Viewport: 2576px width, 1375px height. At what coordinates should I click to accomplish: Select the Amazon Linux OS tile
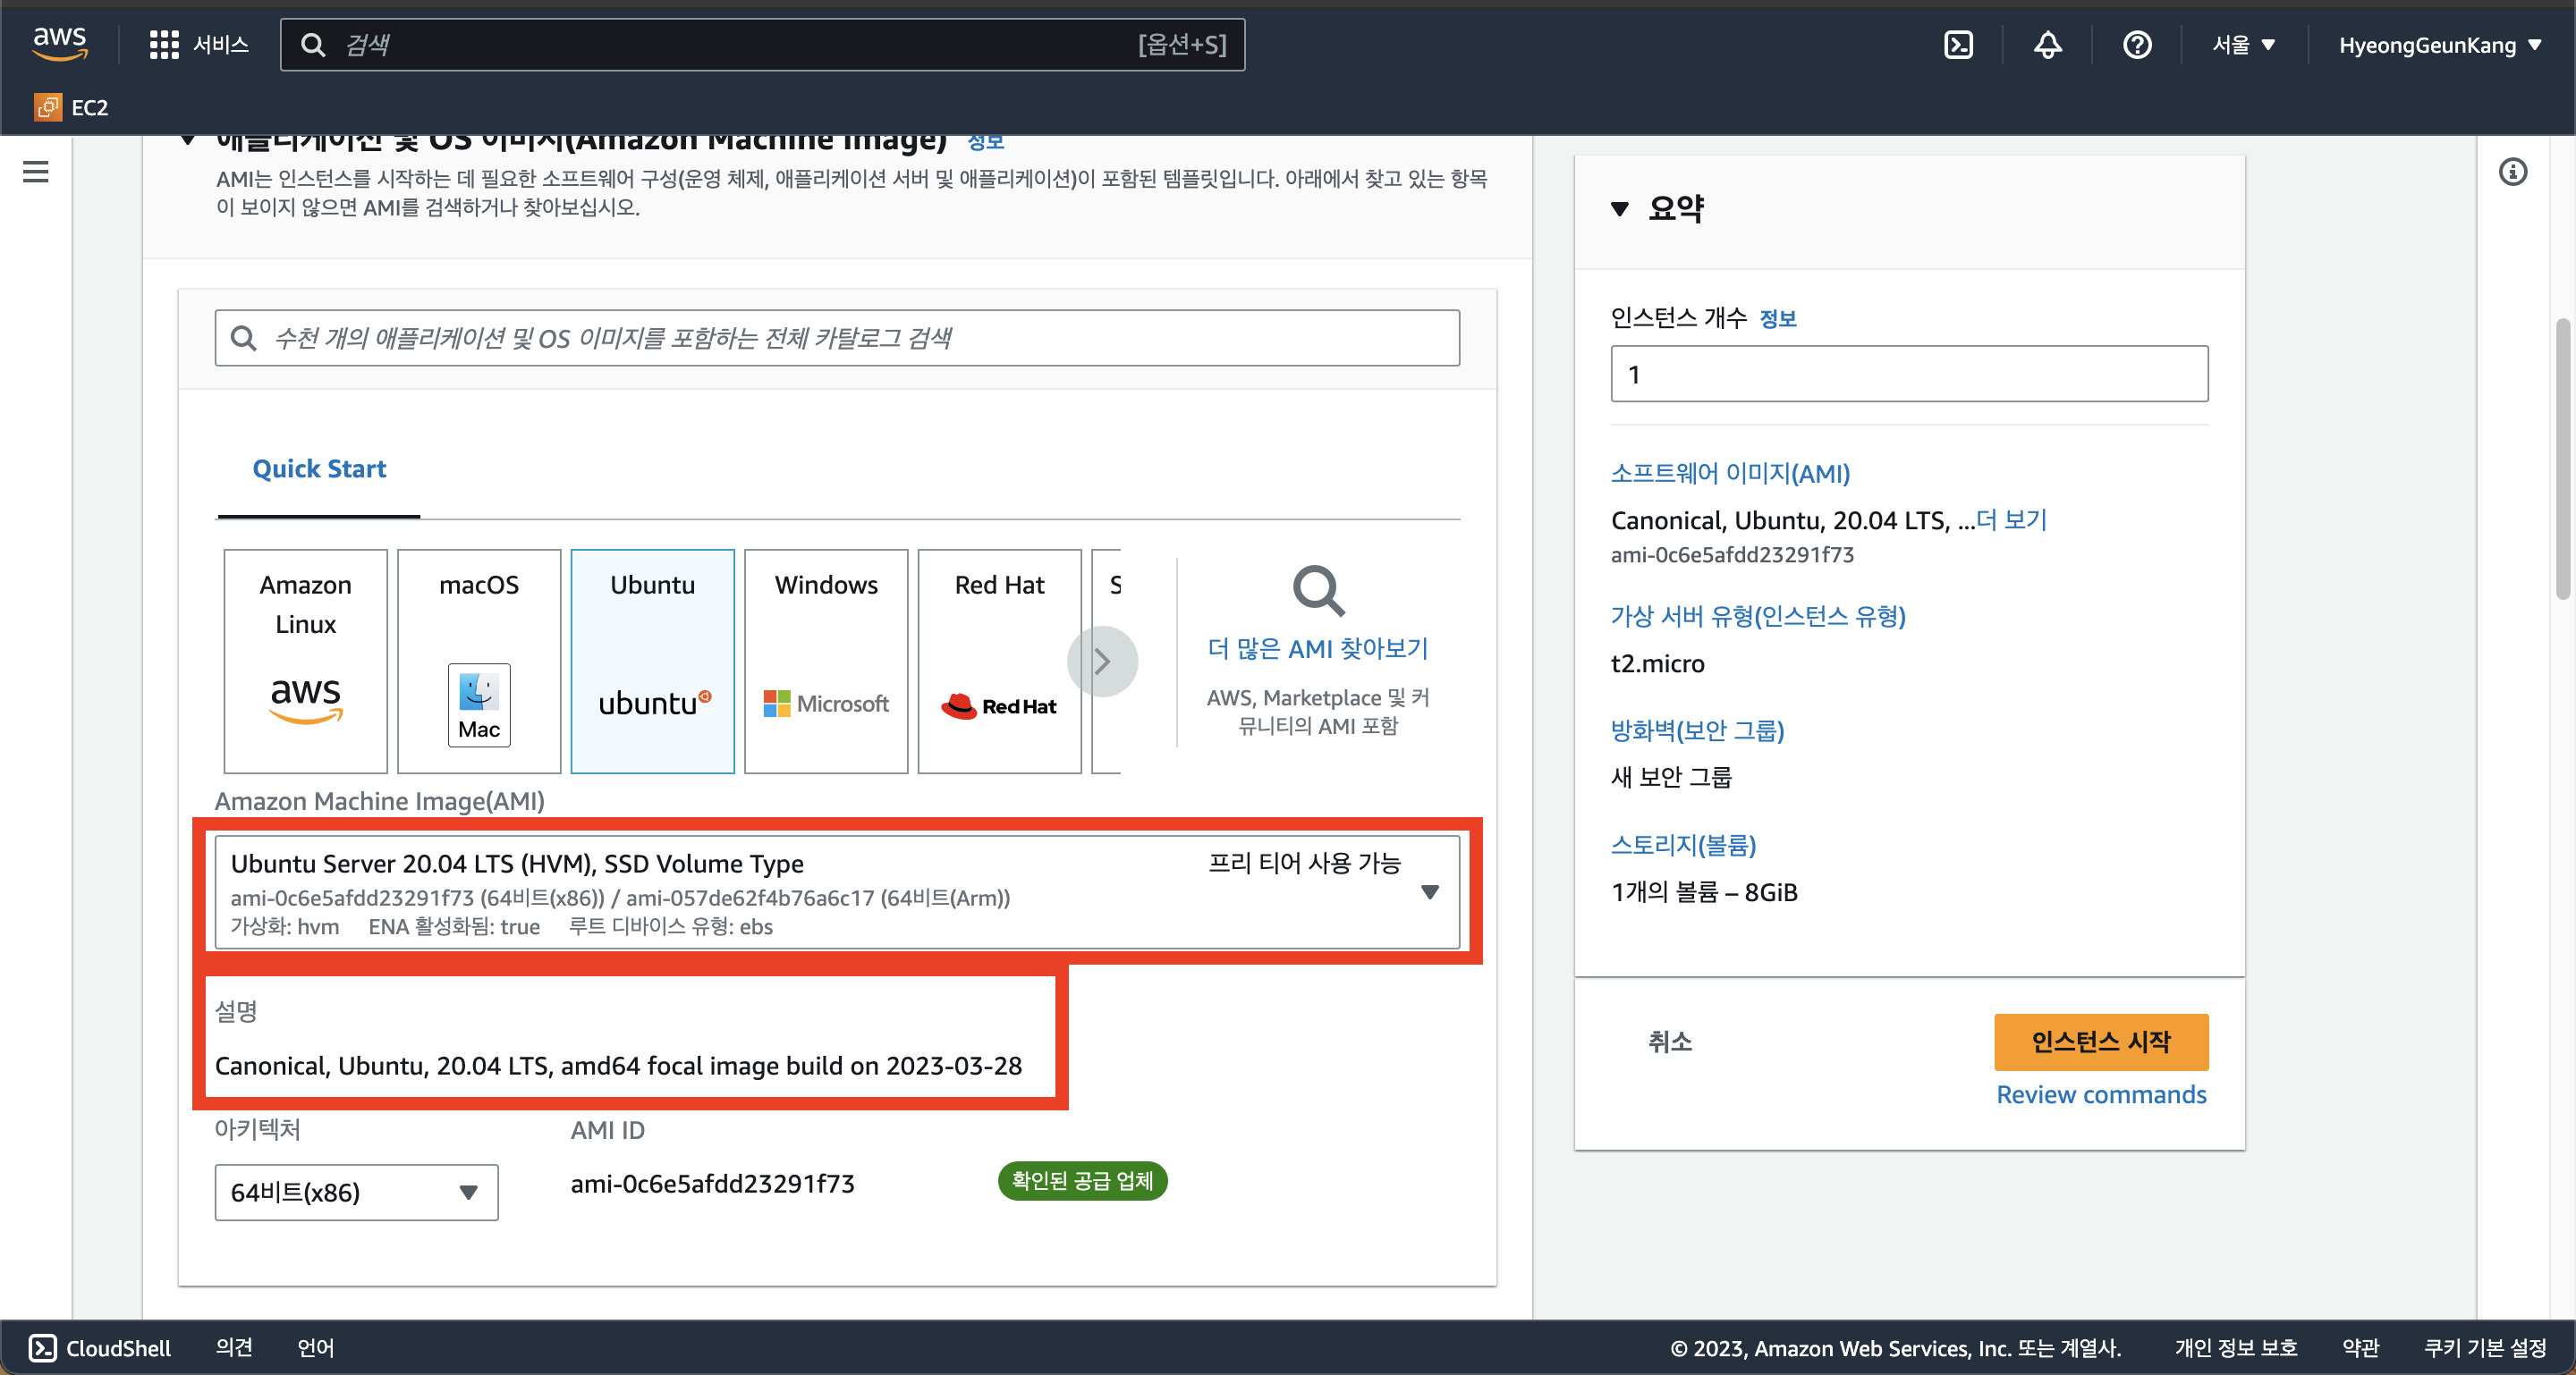pyautogui.click(x=305, y=661)
